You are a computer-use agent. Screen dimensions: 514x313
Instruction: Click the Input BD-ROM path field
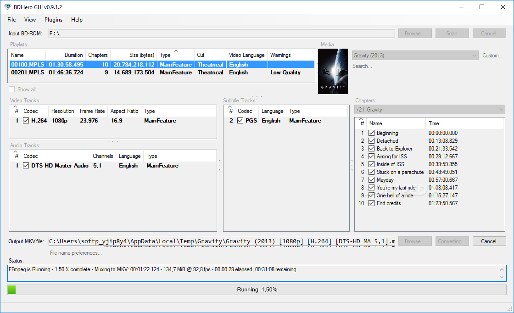[222, 34]
